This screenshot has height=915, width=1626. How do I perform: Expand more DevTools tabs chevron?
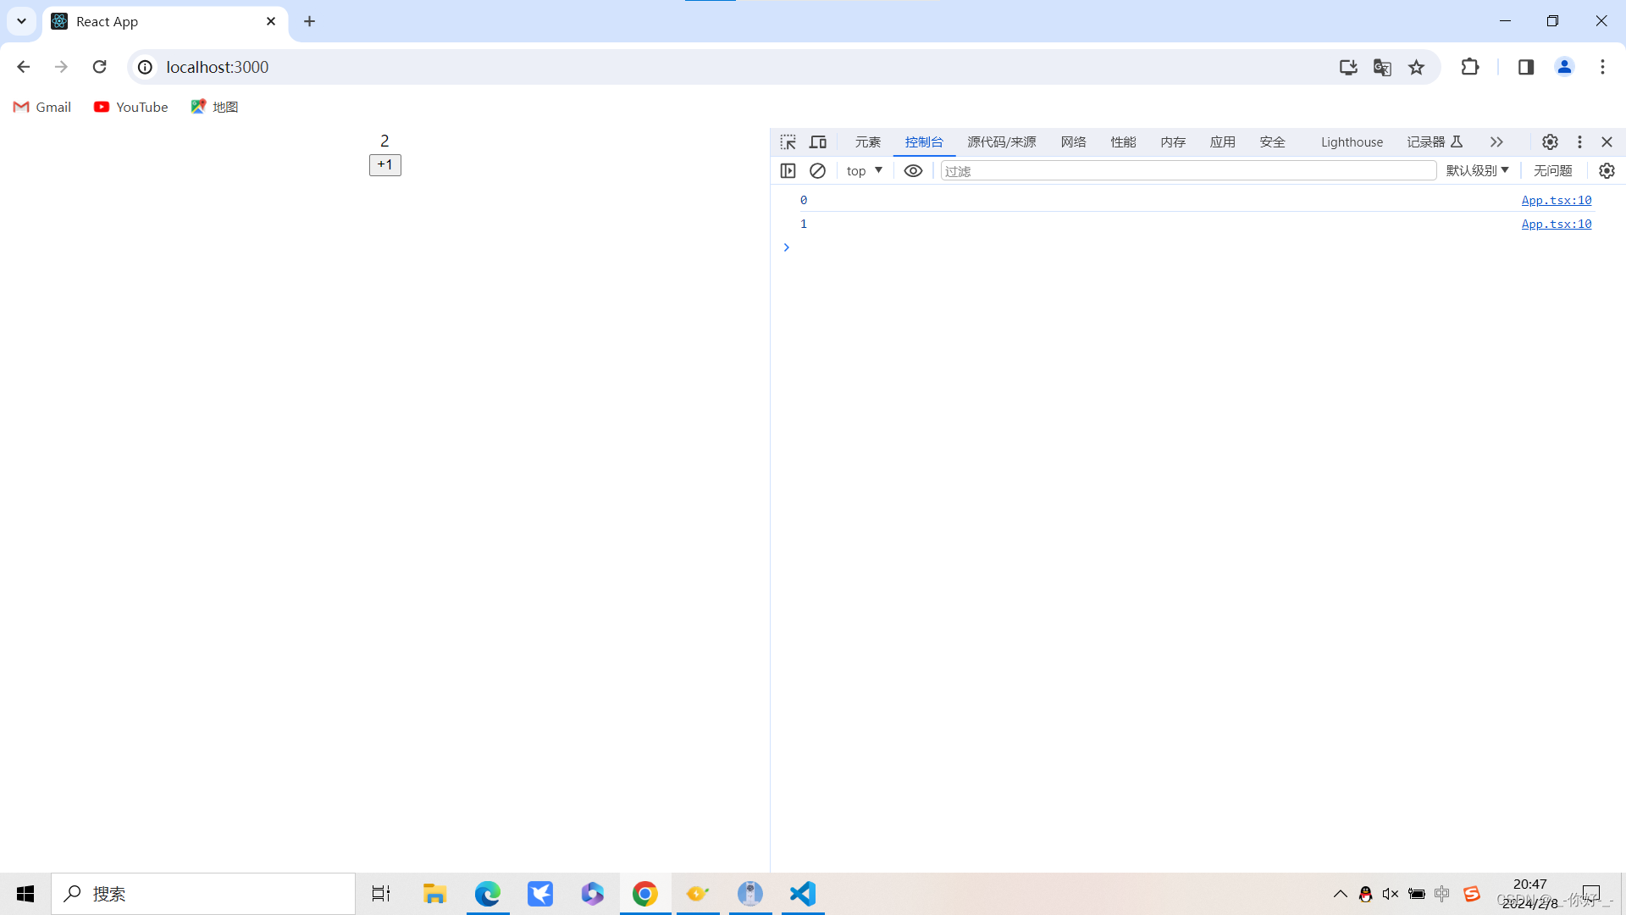coord(1496,141)
